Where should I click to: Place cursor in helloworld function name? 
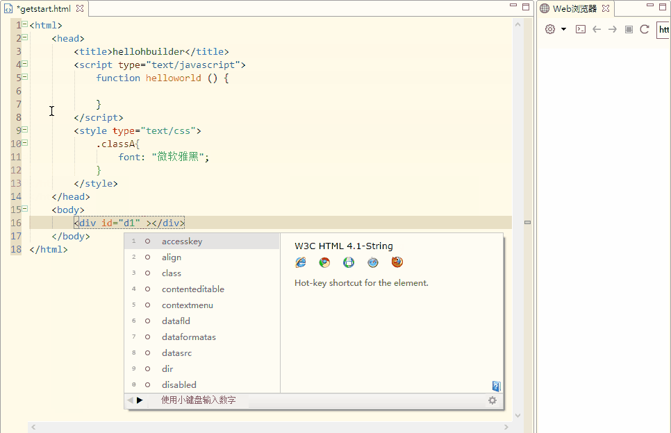tap(174, 78)
